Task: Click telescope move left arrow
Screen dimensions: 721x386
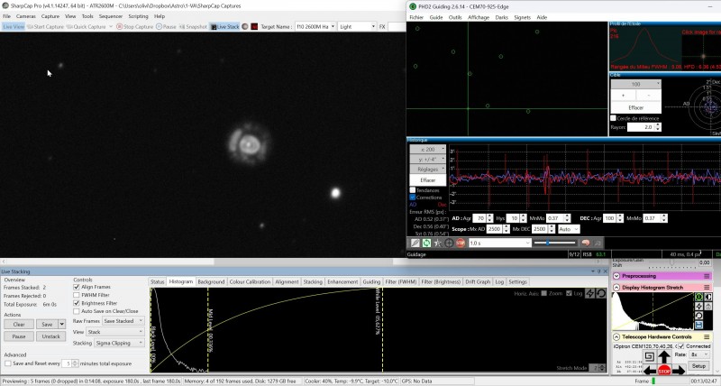Action: pyautogui.click(x=650, y=370)
